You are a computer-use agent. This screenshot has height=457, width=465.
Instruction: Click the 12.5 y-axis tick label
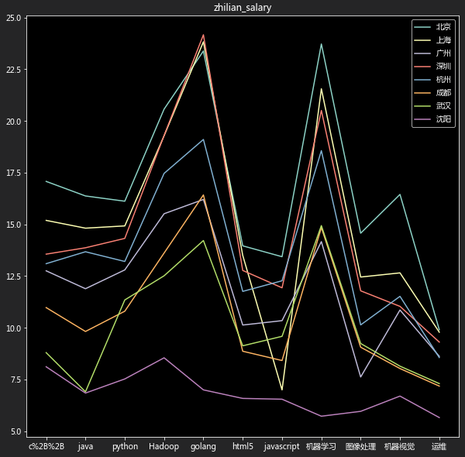[x=14, y=277]
